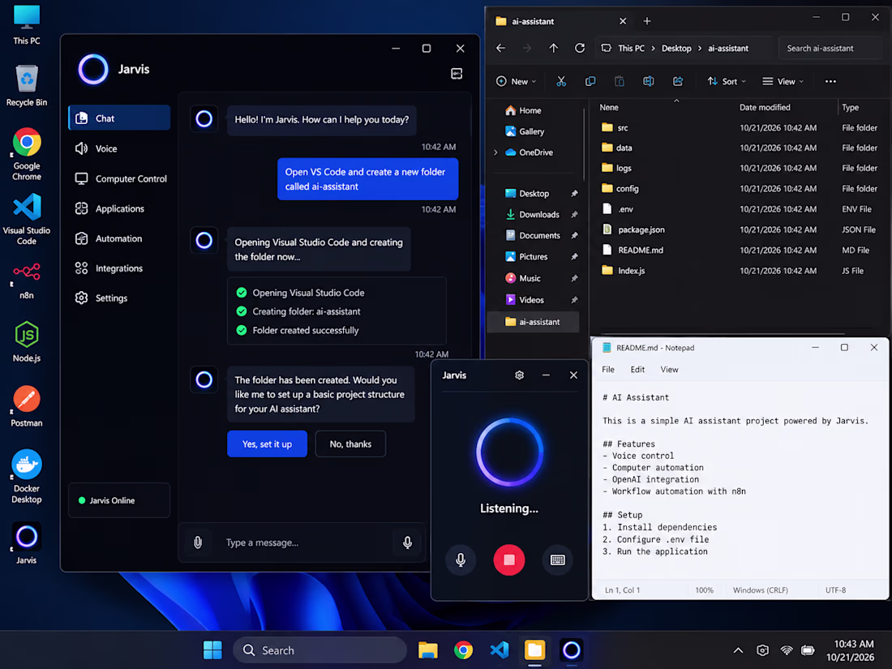Screen dimensions: 892x669
Task: Open the File menu in Notepad
Action: click(608, 369)
